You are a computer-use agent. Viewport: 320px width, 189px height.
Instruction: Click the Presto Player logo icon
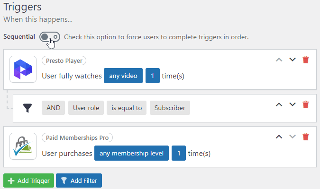point(23,69)
